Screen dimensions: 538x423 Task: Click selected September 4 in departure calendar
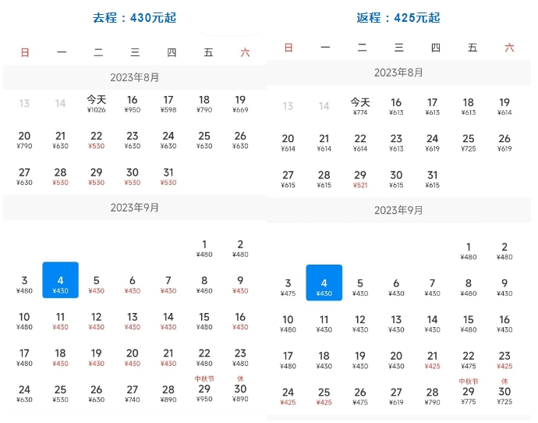pyautogui.click(x=60, y=281)
